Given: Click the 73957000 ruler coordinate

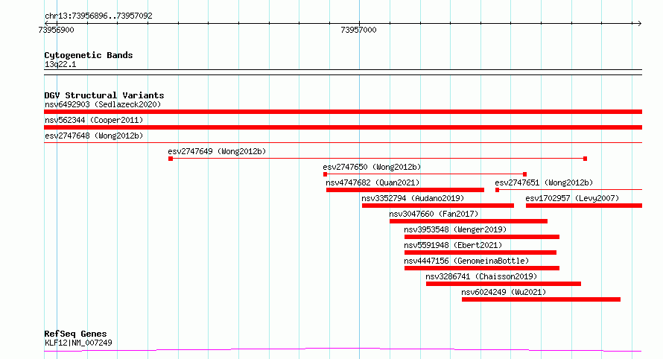Looking at the screenshot, I should (358, 30).
